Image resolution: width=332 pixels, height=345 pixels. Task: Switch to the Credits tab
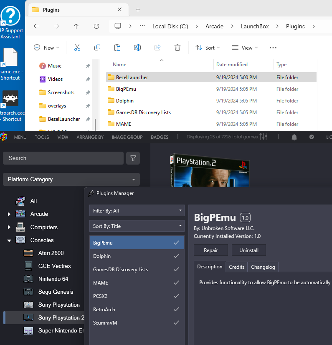point(236,267)
